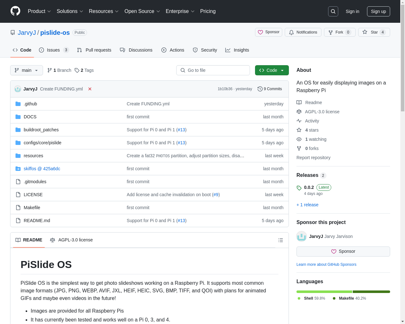
Task: Click the eye icon beside 1 watching
Action: [299, 139]
